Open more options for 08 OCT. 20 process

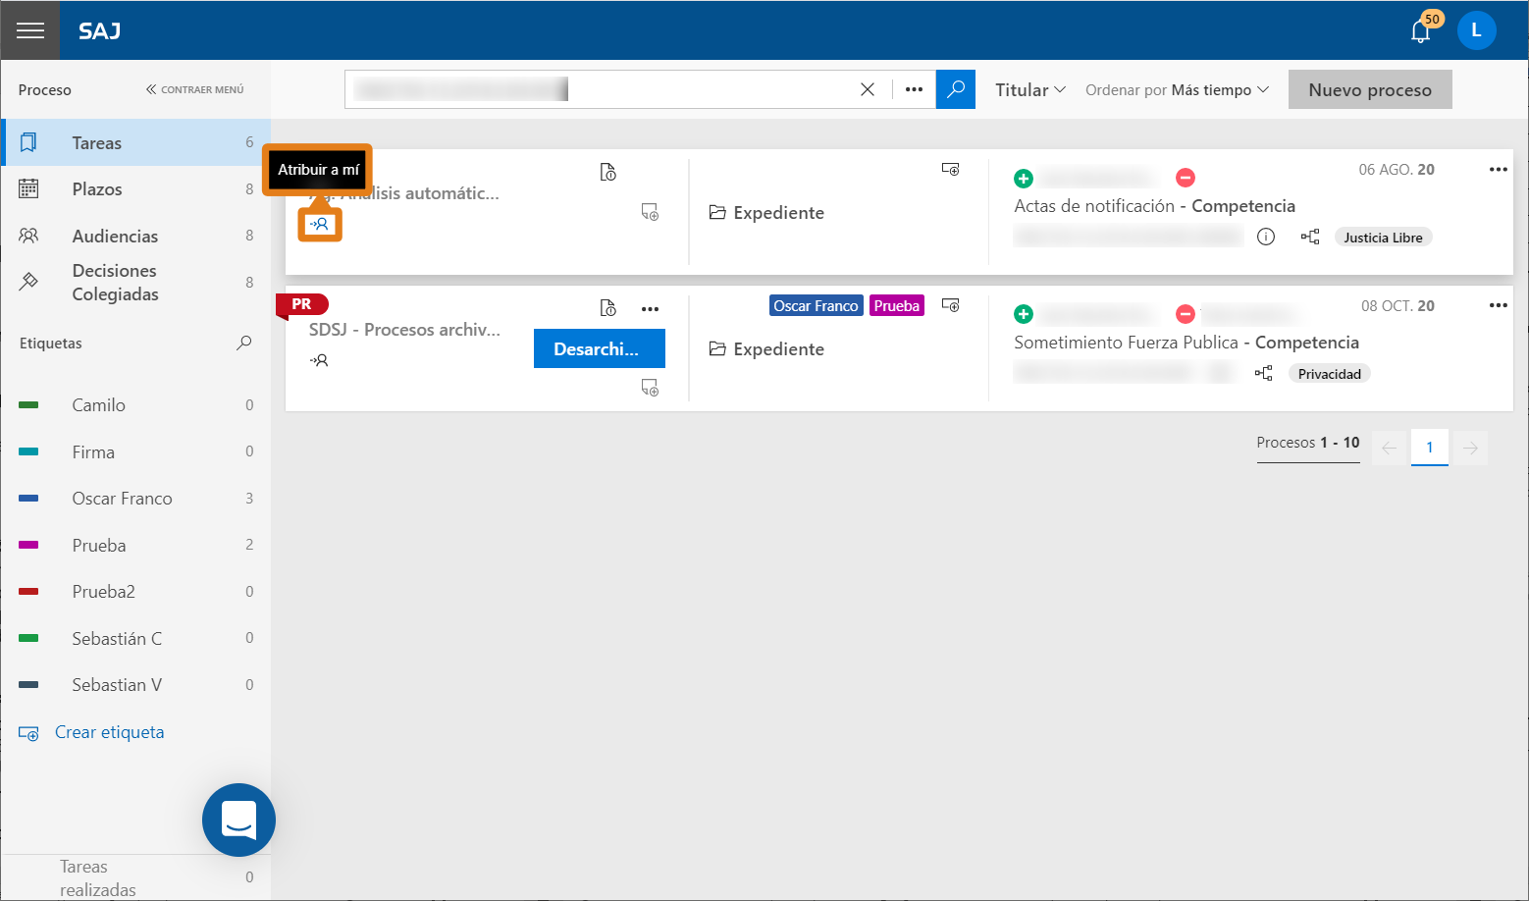1498,305
